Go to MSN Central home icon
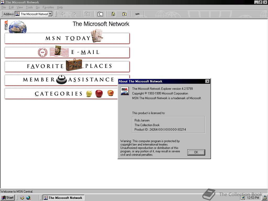The height and width of the screenshot is (201, 268). (x=113, y=14)
